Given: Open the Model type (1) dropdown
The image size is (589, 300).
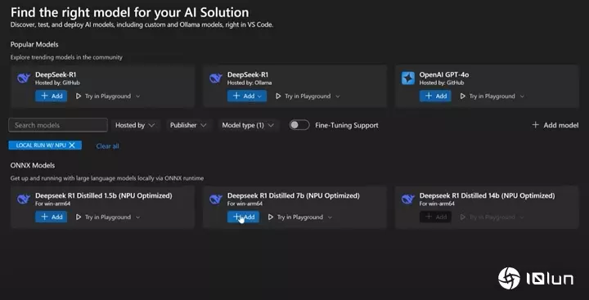Looking at the screenshot, I should click(x=248, y=125).
